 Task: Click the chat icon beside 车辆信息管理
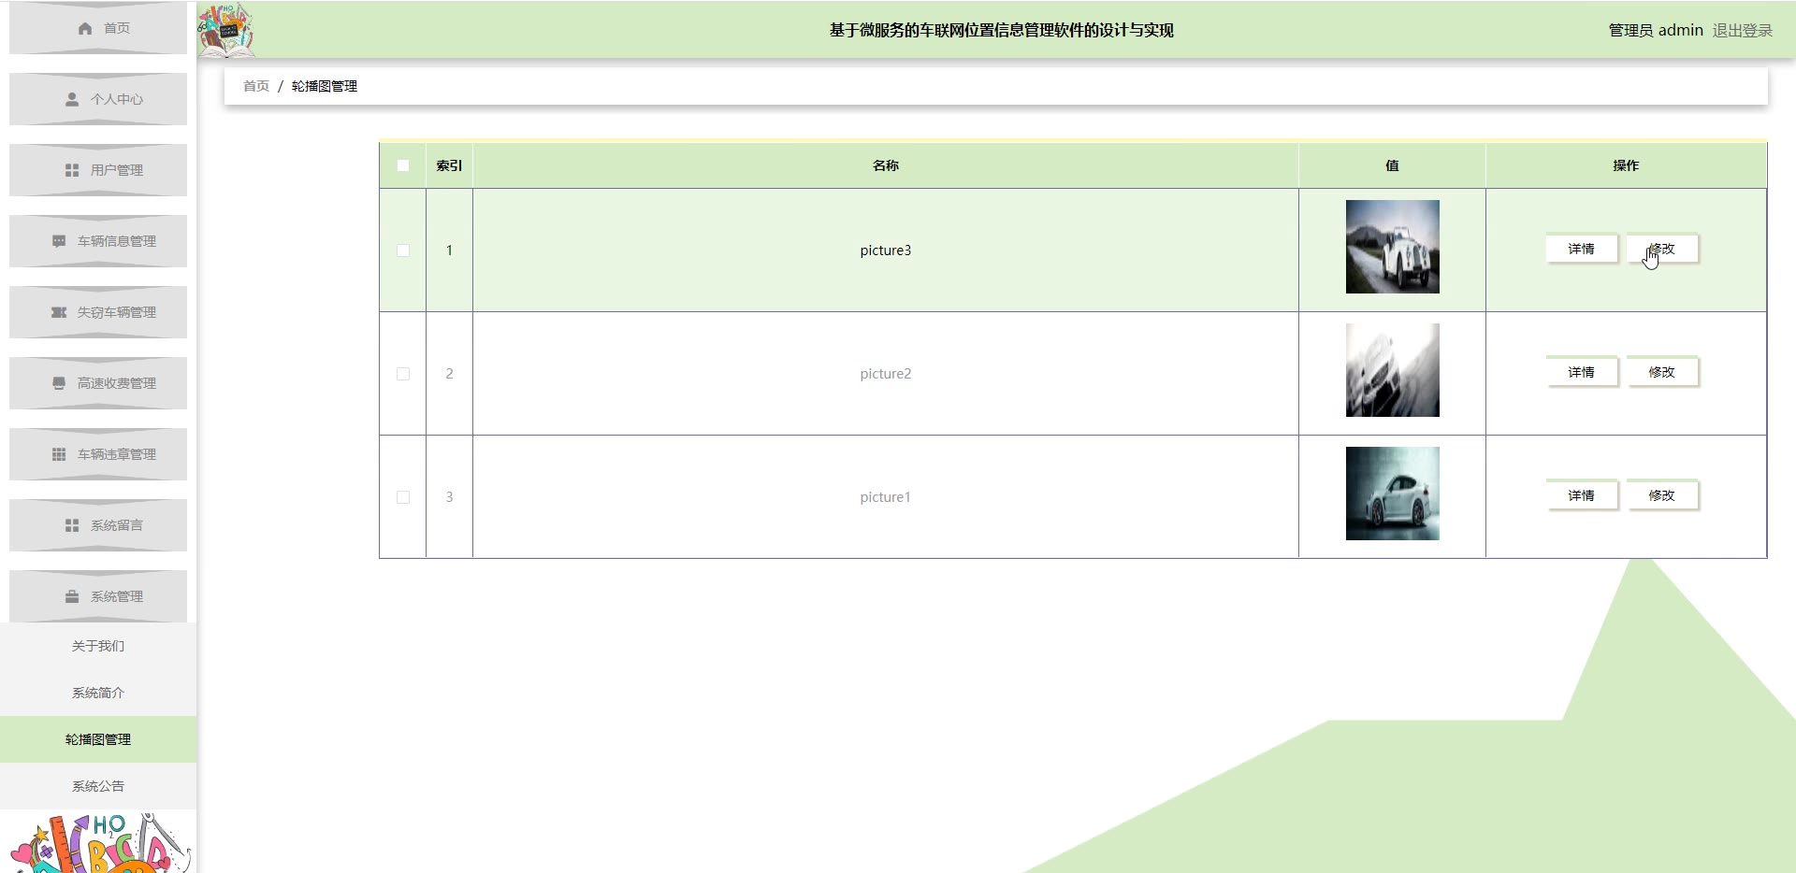pos(59,241)
